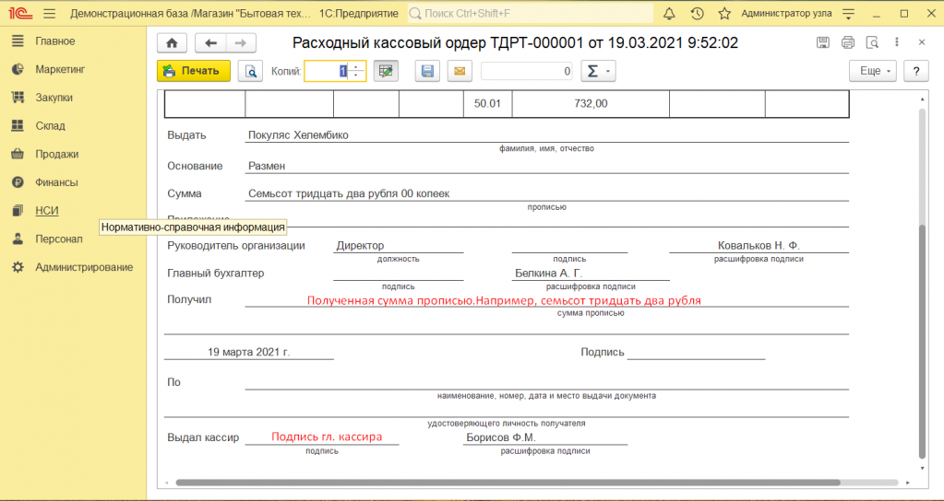Click the search field Поиск Ctrl+Shift+F
The image size is (944, 501).
tap(530, 14)
